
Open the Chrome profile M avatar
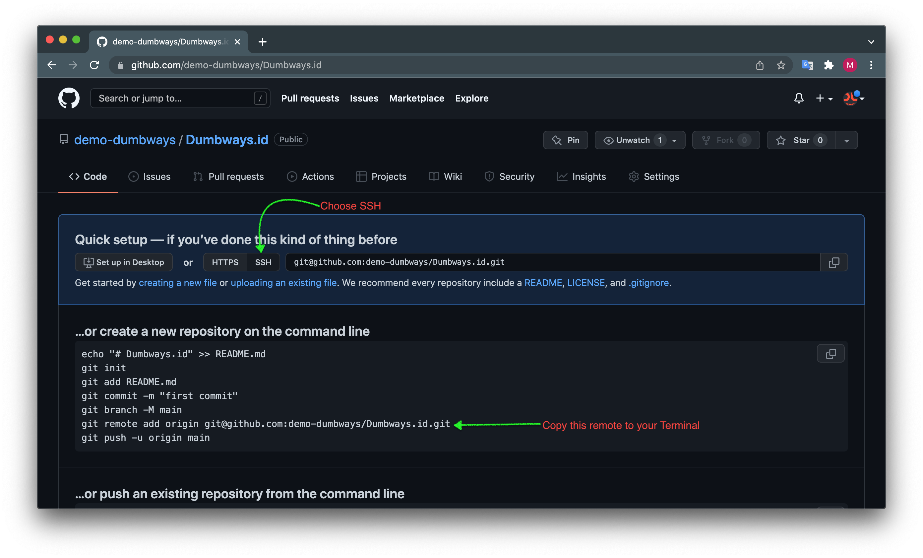850,65
